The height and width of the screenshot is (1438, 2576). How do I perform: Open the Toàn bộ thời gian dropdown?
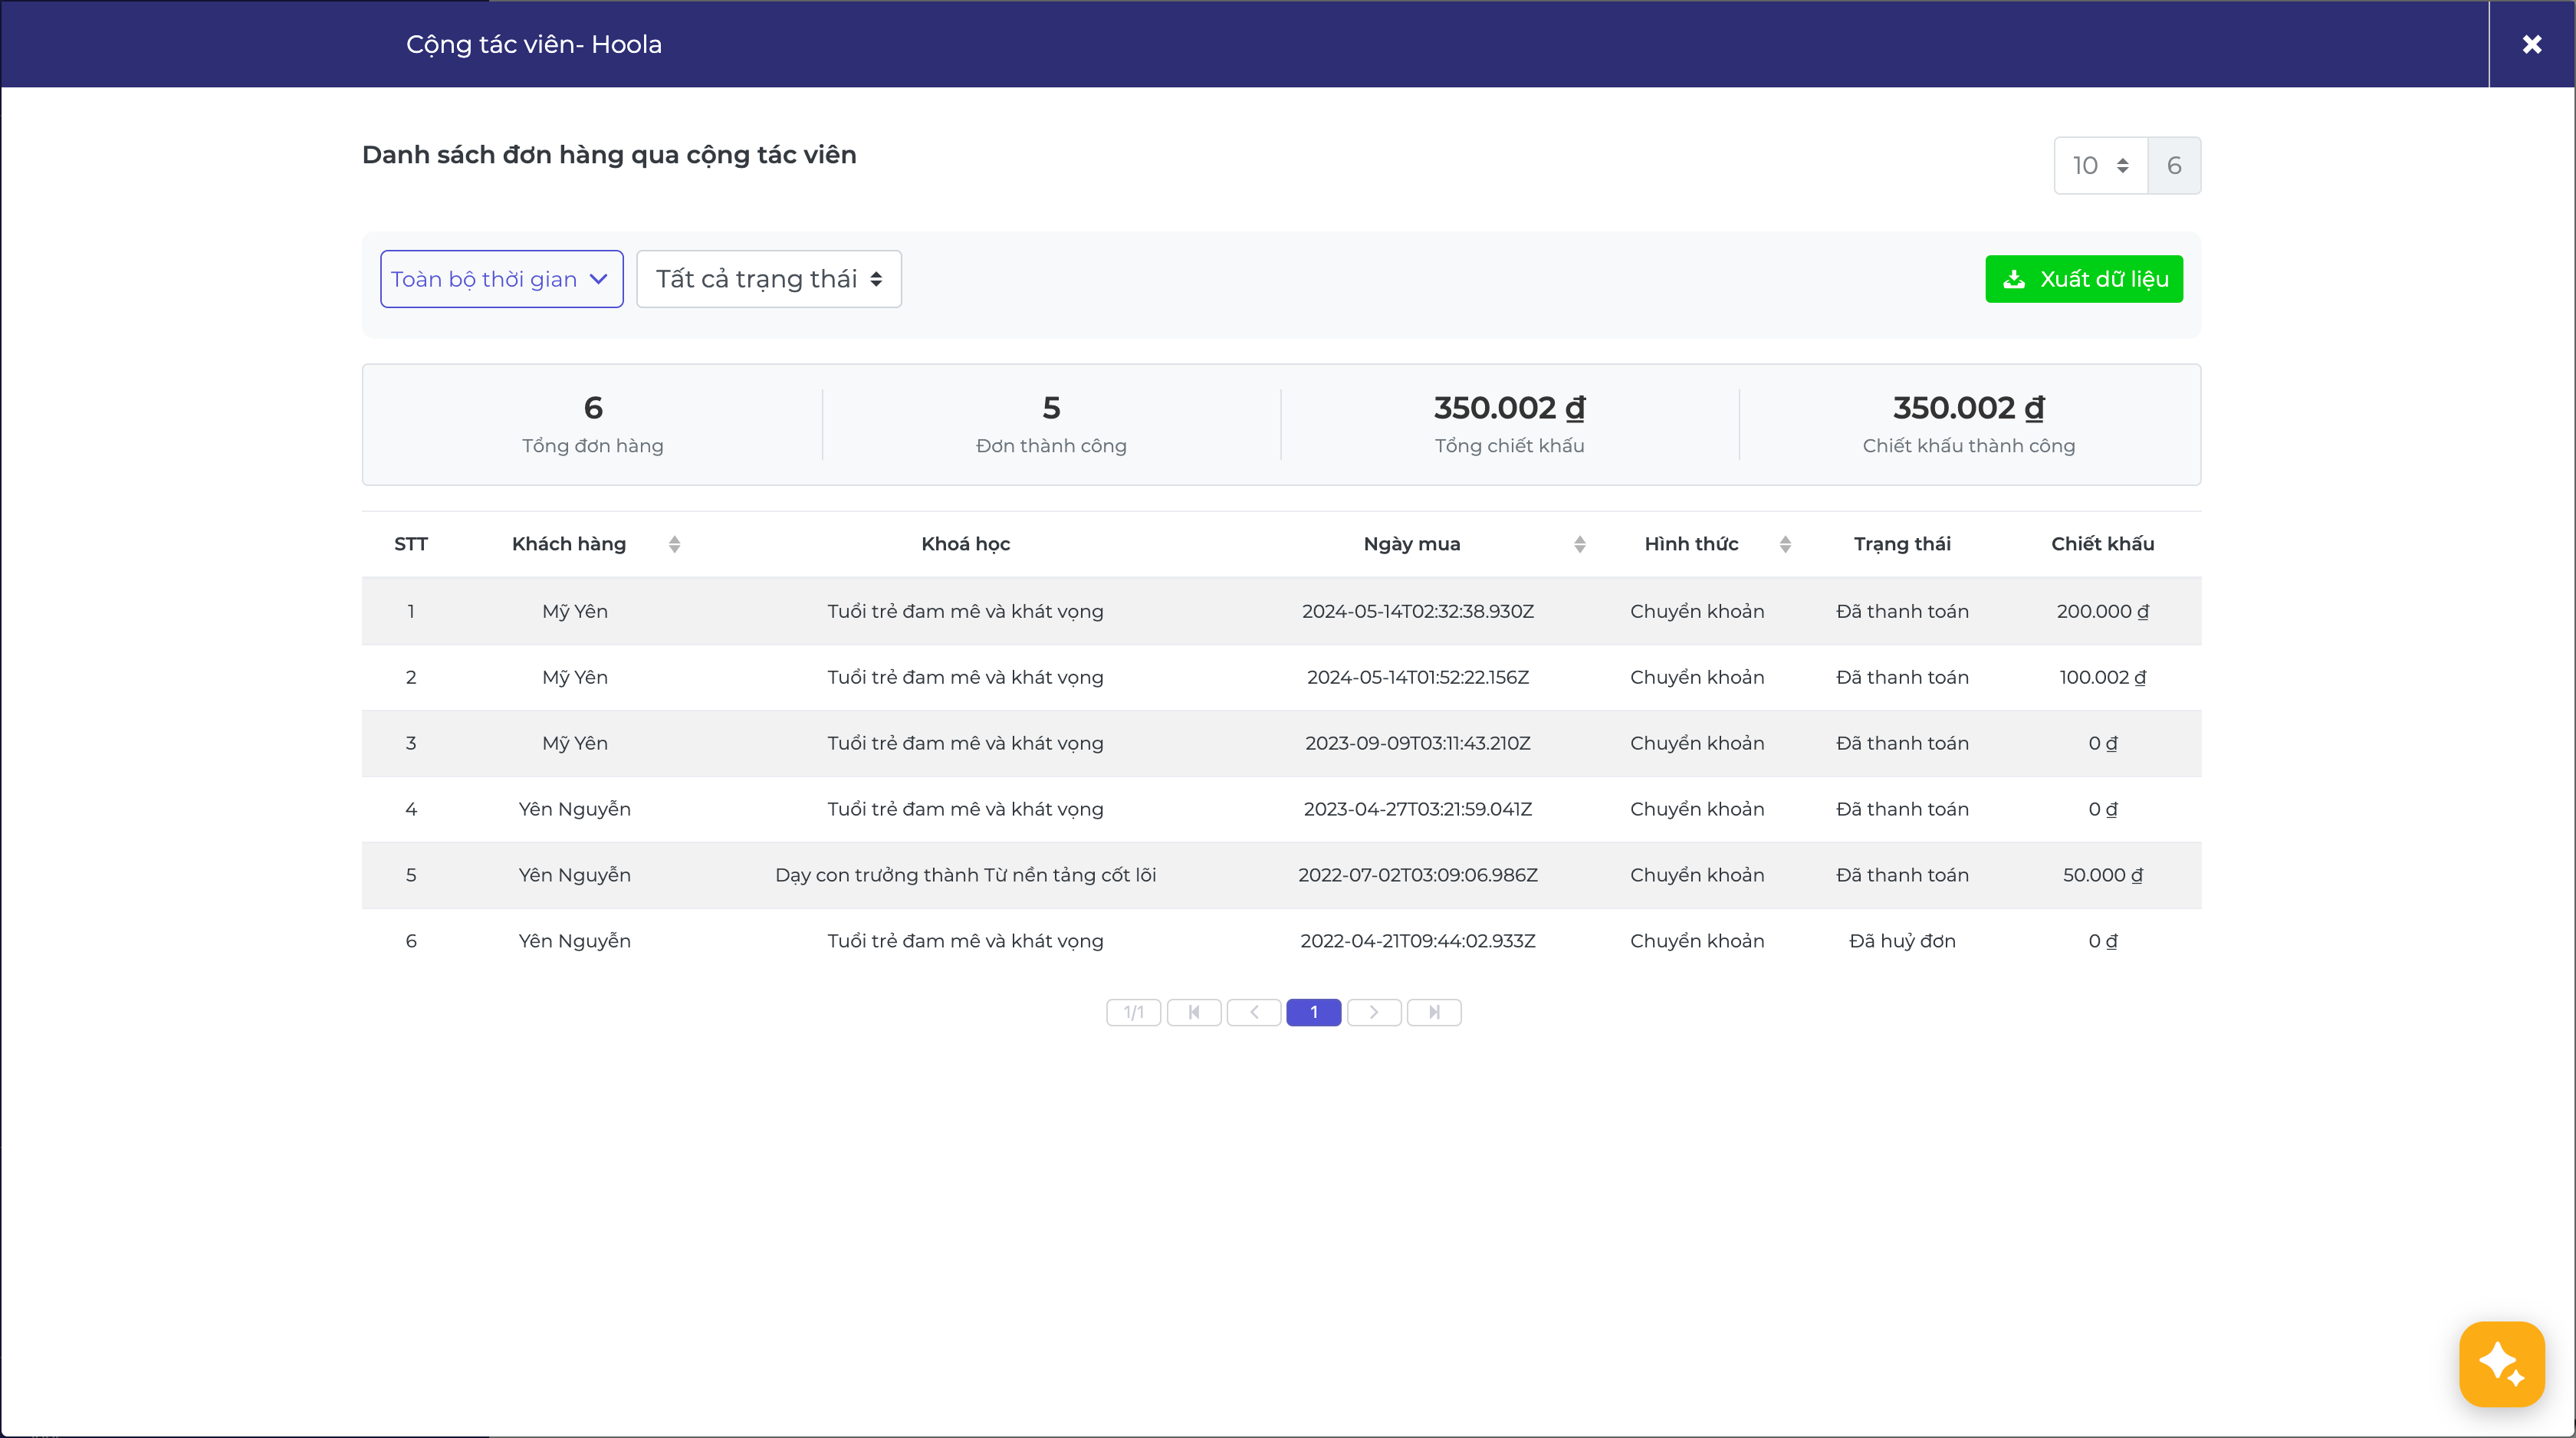tap(501, 279)
